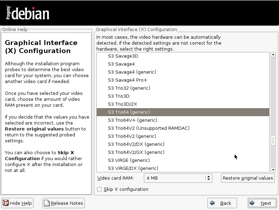Click the right arrow icon on Next
The width and height of the screenshot is (279, 210).
[x=252, y=203]
